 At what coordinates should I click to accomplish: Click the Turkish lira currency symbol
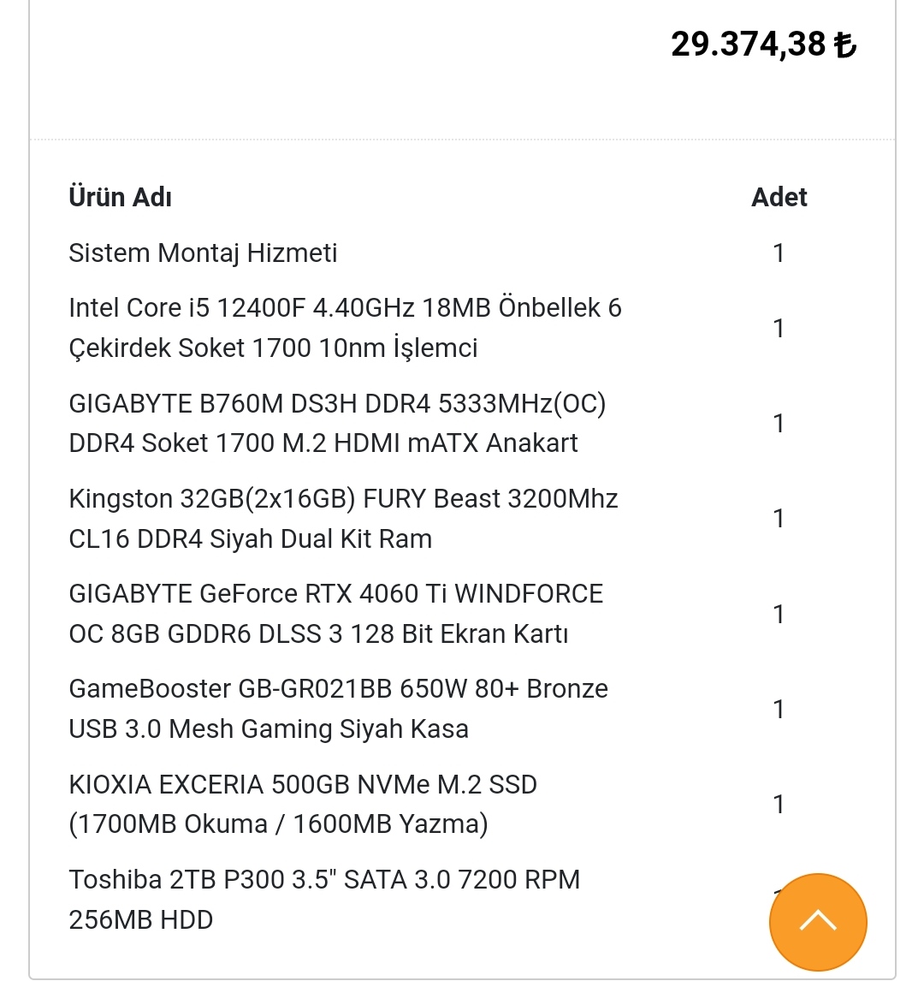[845, 45]
